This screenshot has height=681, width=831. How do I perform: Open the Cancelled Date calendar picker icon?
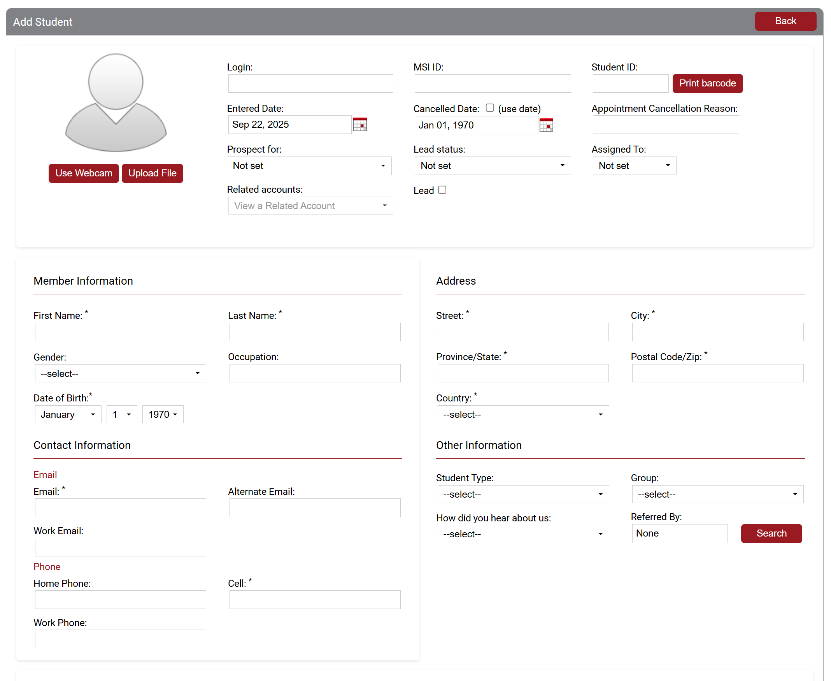(x=546, y=125)
